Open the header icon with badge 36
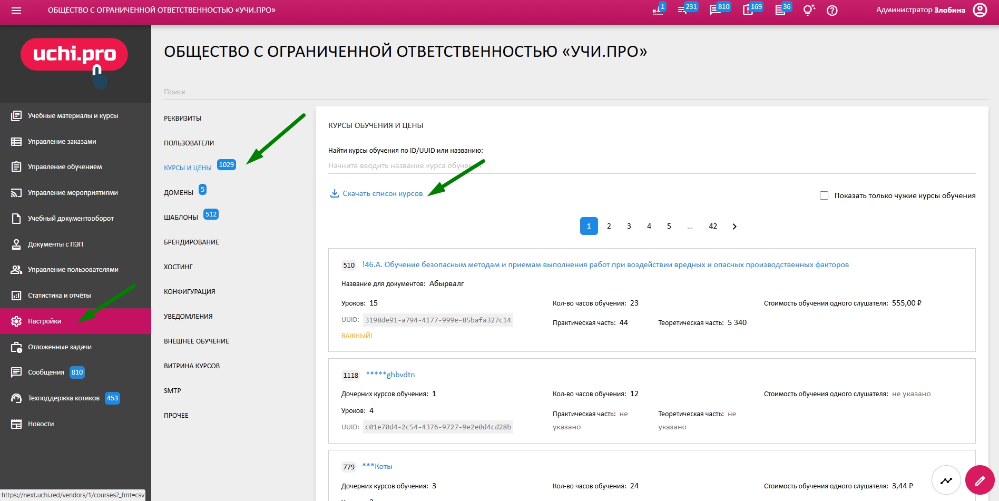Screen dimensions: 999x501 click(x=780, y=10)
